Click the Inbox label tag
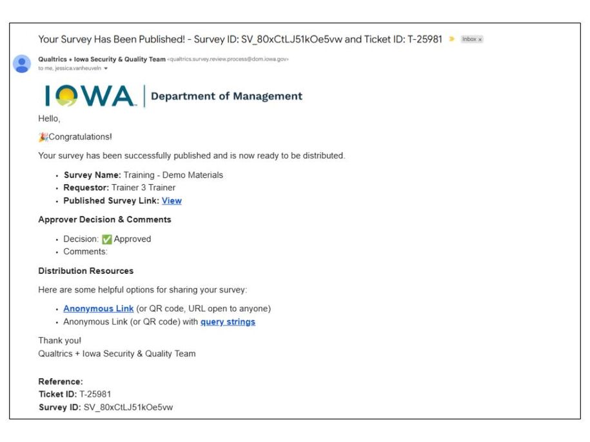Image resolution: width=590 pixels, height=442 pixels. [472, 39]
